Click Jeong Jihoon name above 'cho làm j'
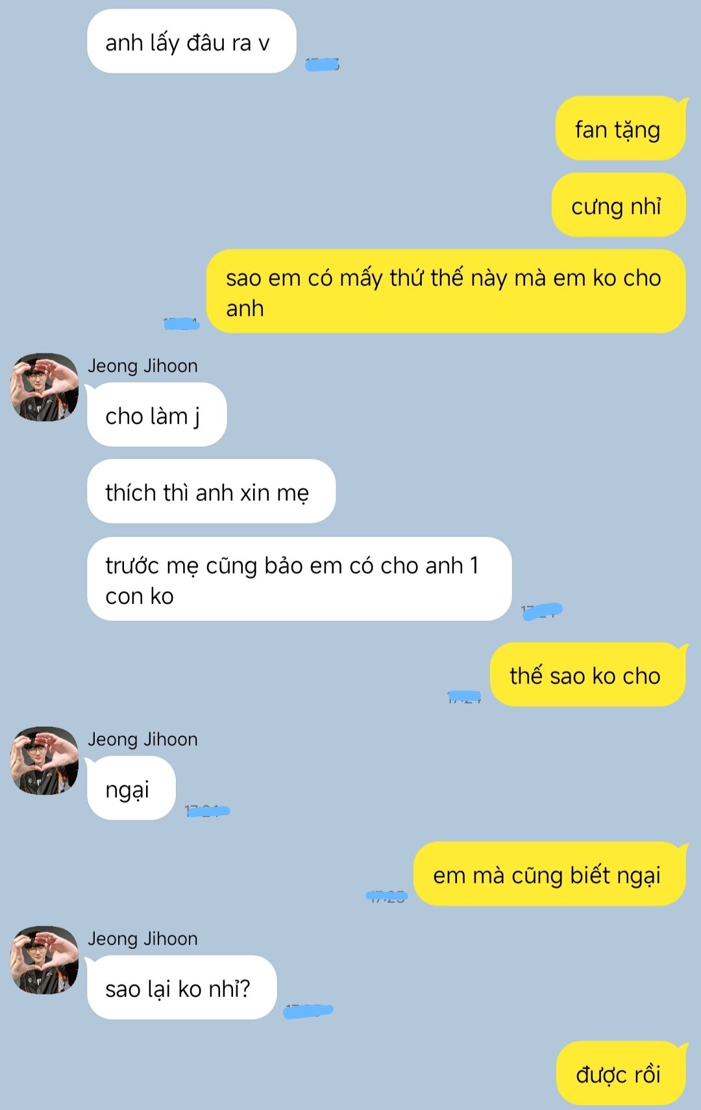 point(143,366)
